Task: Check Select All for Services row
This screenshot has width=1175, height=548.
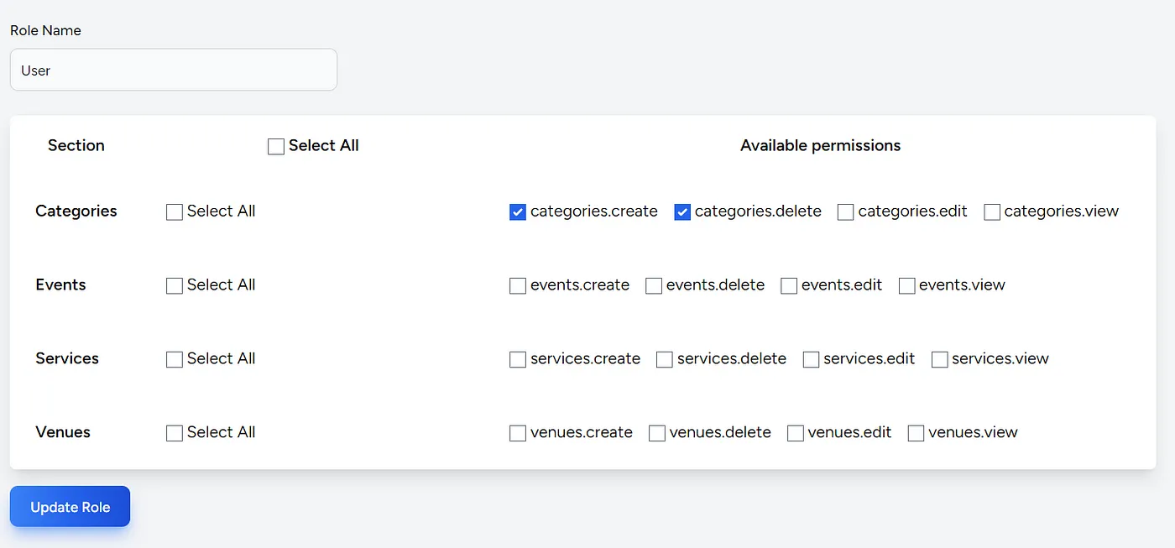Action: (175, 360)
